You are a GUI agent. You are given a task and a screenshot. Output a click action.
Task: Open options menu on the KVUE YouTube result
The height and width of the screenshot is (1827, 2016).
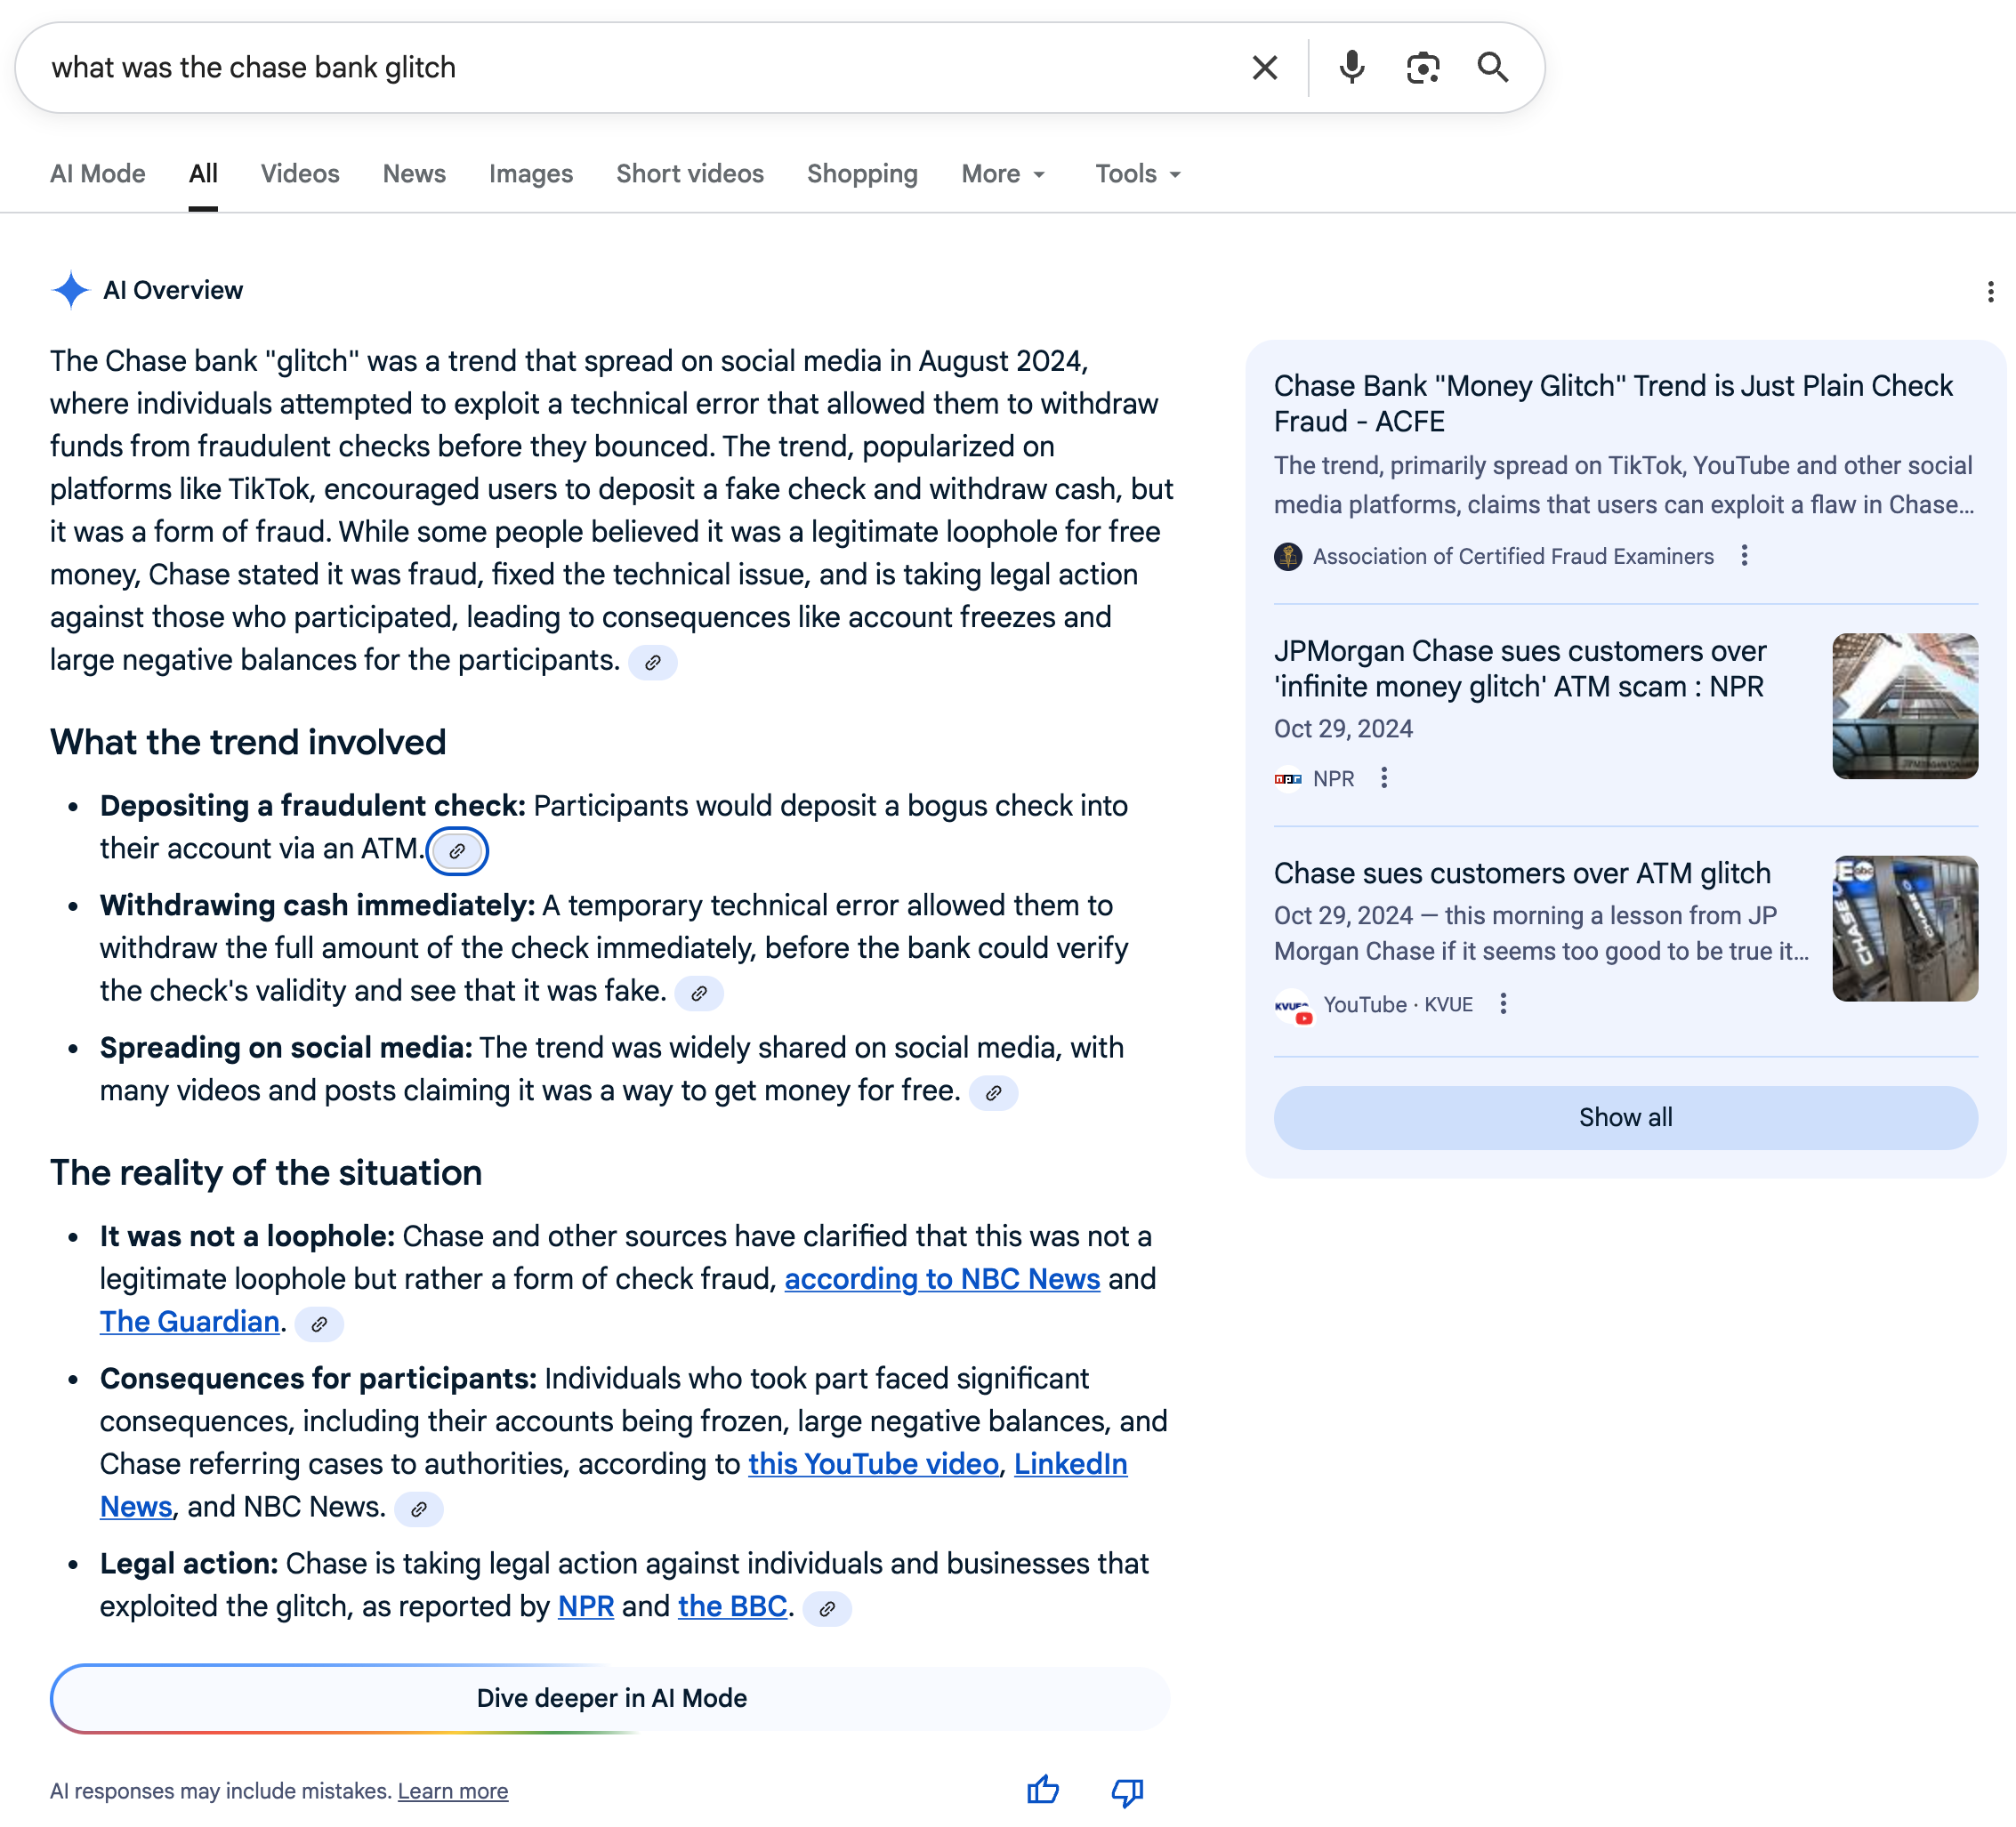1503,1004
